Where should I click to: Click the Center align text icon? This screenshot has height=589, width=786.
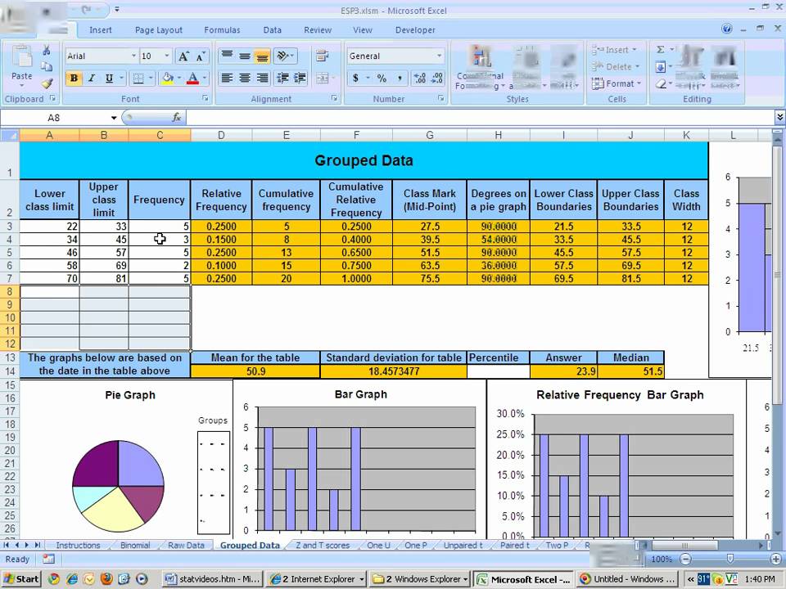[245, 79]
